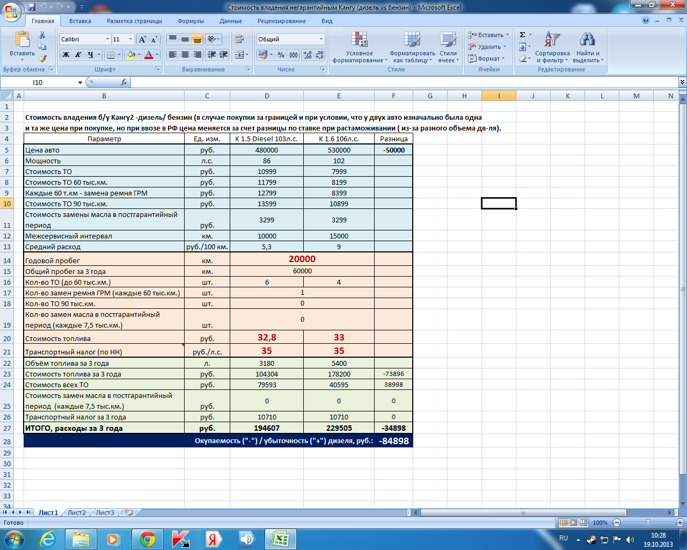Open Условное форматирование dropdown
The height and width of the screenshot is (550, 687).
pyautogui.click(x=360, y=48)
